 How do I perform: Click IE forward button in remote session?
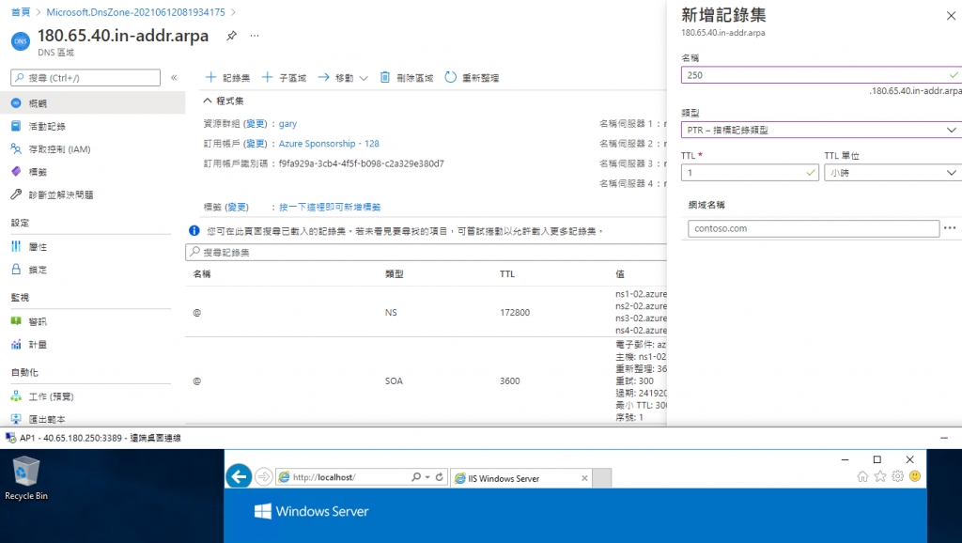click(264, 476)
